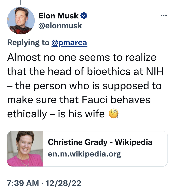Viewport: 175px width, 194px height.
Task: Click the blue verified checkmark badge
Action: [83, 16]
